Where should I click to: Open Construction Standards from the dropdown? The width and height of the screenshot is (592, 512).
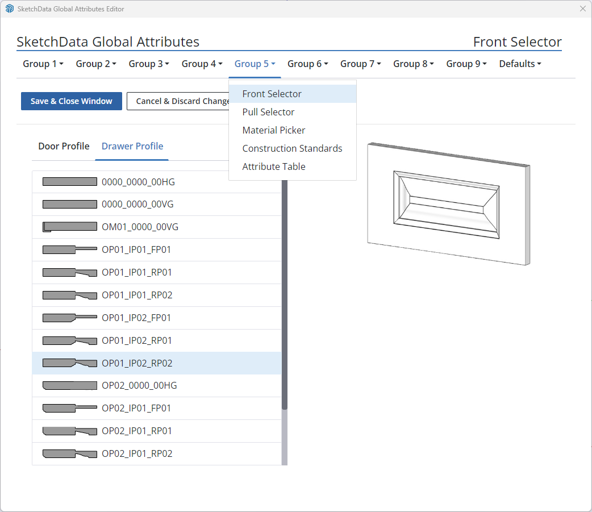(292, 148)
